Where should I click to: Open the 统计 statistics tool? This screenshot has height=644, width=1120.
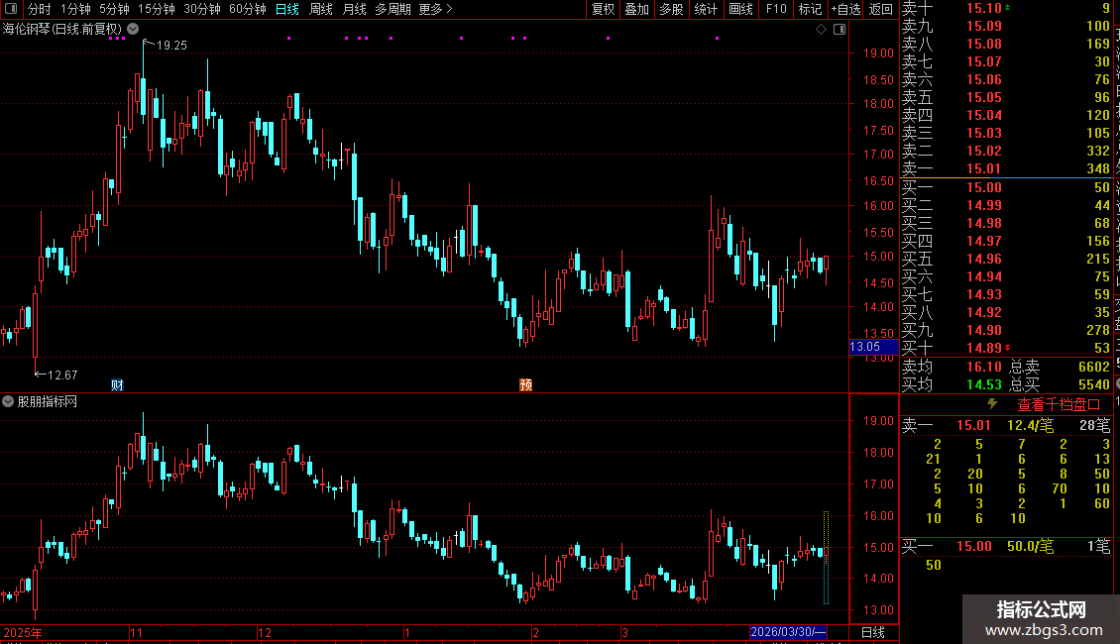point(706,9)
